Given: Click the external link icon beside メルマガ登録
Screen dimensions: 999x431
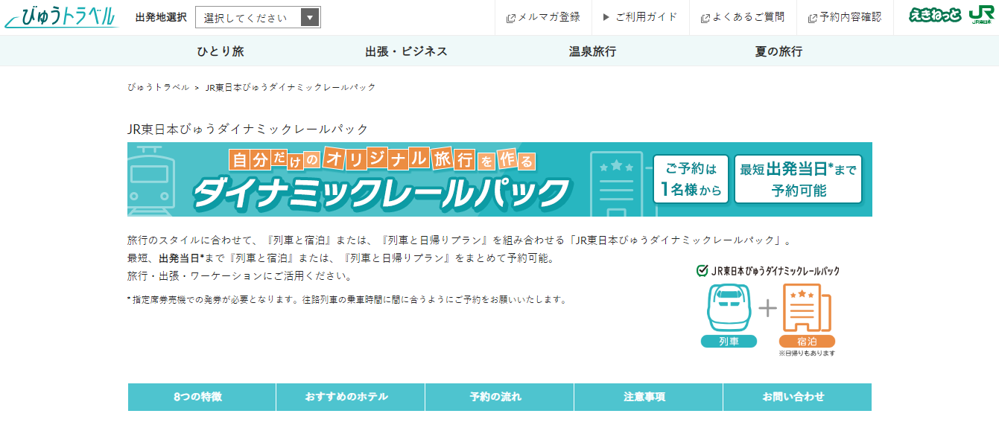Looking at the screenshot, I should 510,18.
